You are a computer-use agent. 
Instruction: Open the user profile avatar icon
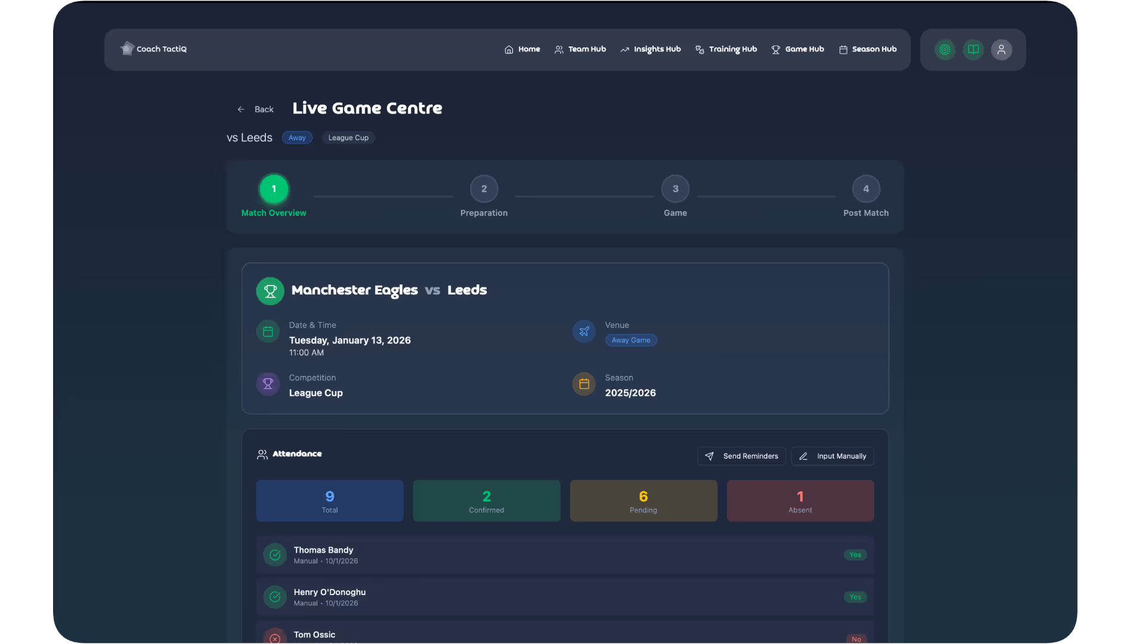click(x=1001, y=49)
